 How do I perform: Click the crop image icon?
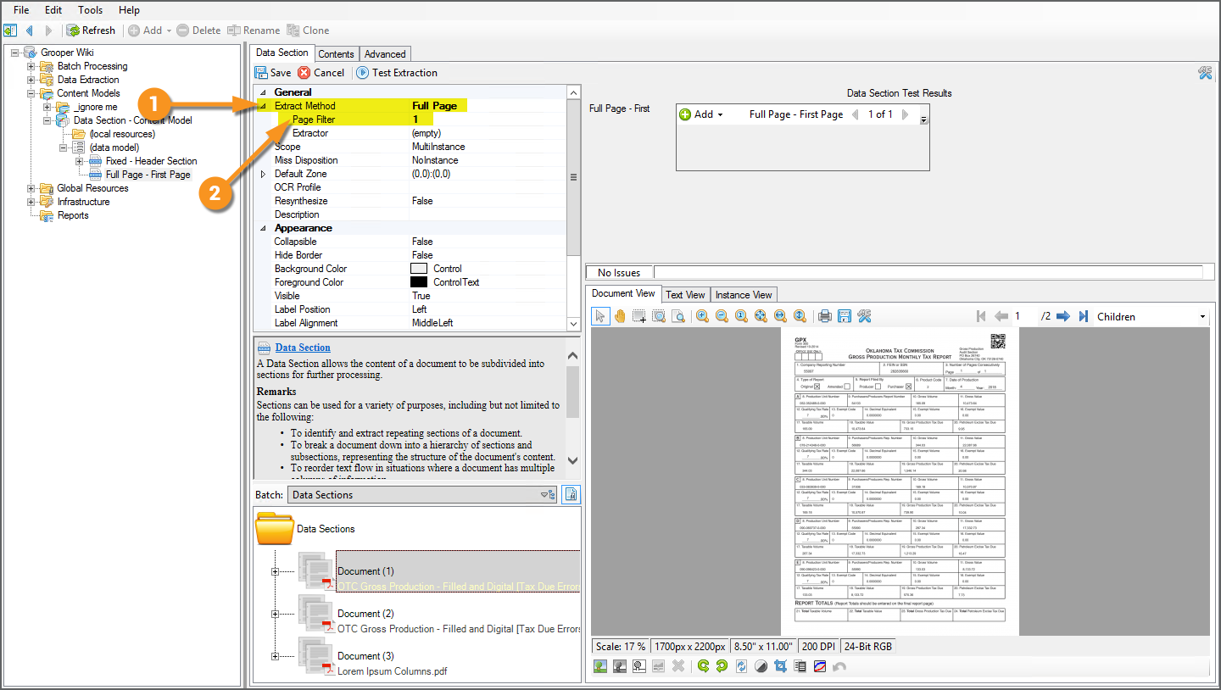pyautogui.click(x=780, y=666)
